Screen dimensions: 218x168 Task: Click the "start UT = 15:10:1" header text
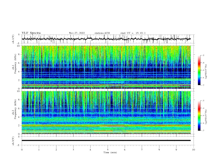pos(133,33)
